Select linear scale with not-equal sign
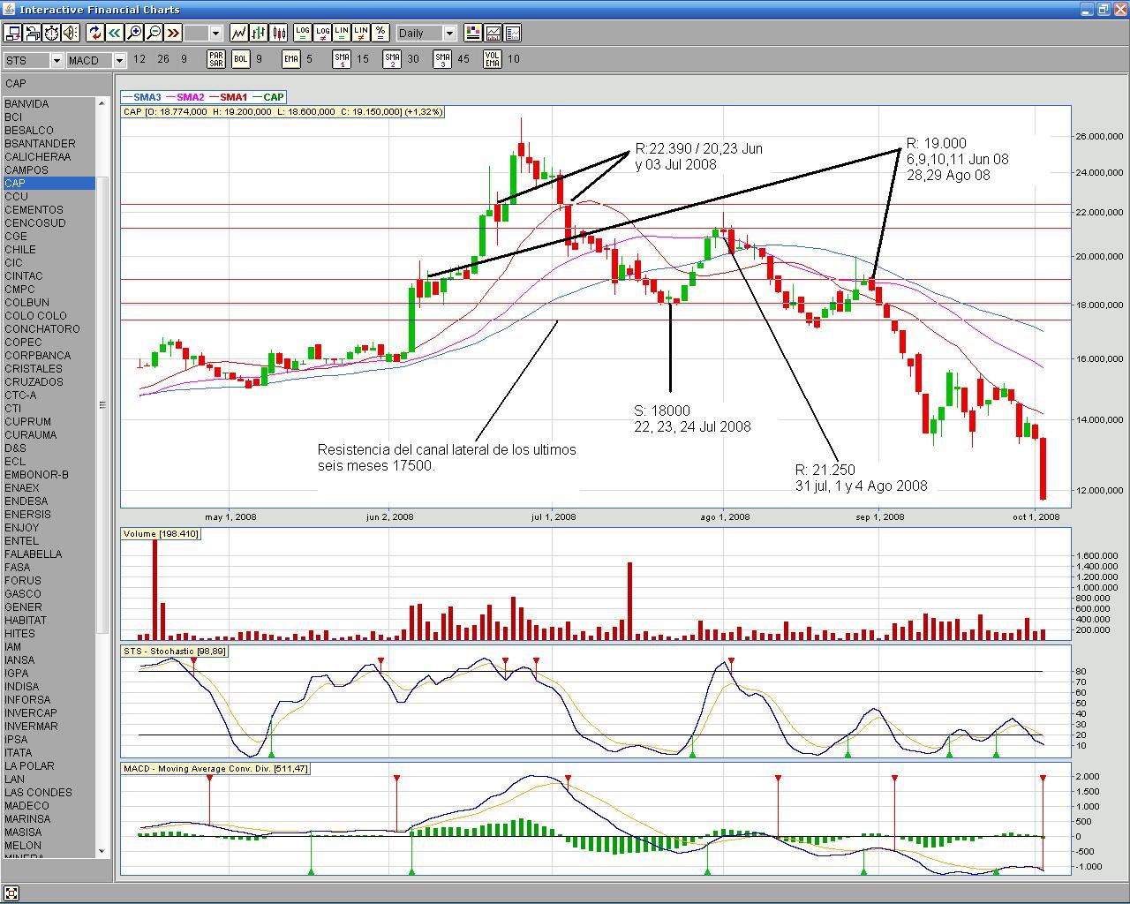Viewport: 1130px width, 904px height. (361, 33)
